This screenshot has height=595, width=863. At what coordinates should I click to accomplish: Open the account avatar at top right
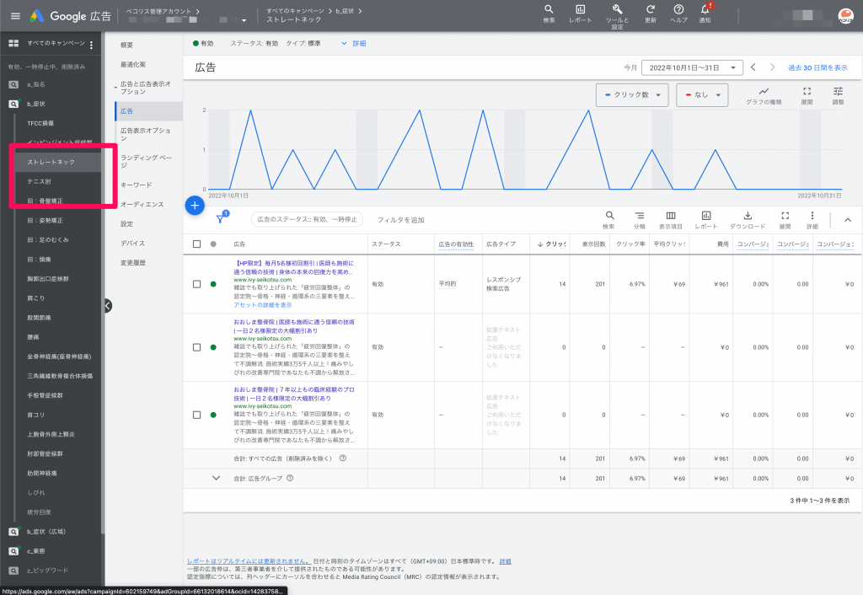pos(845,16)
